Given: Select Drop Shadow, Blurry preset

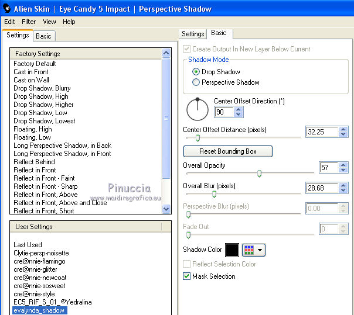Looking at the screenshot, I should tap(42, 88).
